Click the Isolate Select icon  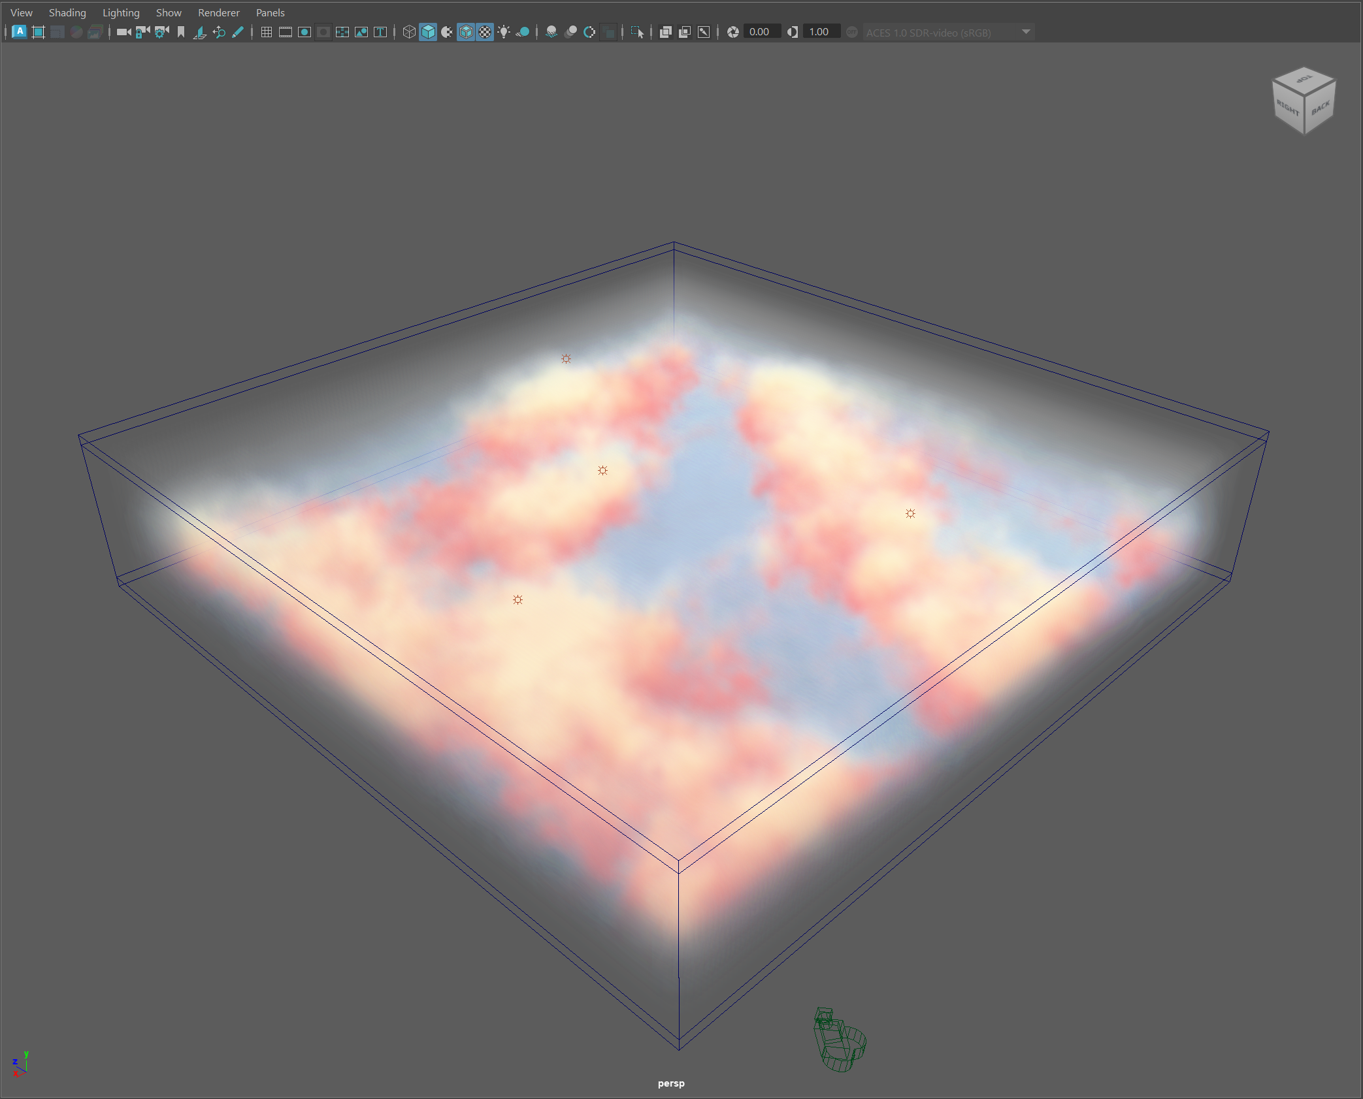pyautogui.click(x=637, y=32)
